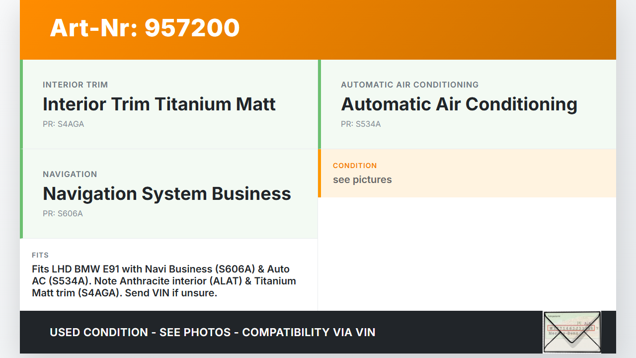Click the BMW E91 fitment description paragraph
This screenshot has height=358, width=636.
pos(164,281)
